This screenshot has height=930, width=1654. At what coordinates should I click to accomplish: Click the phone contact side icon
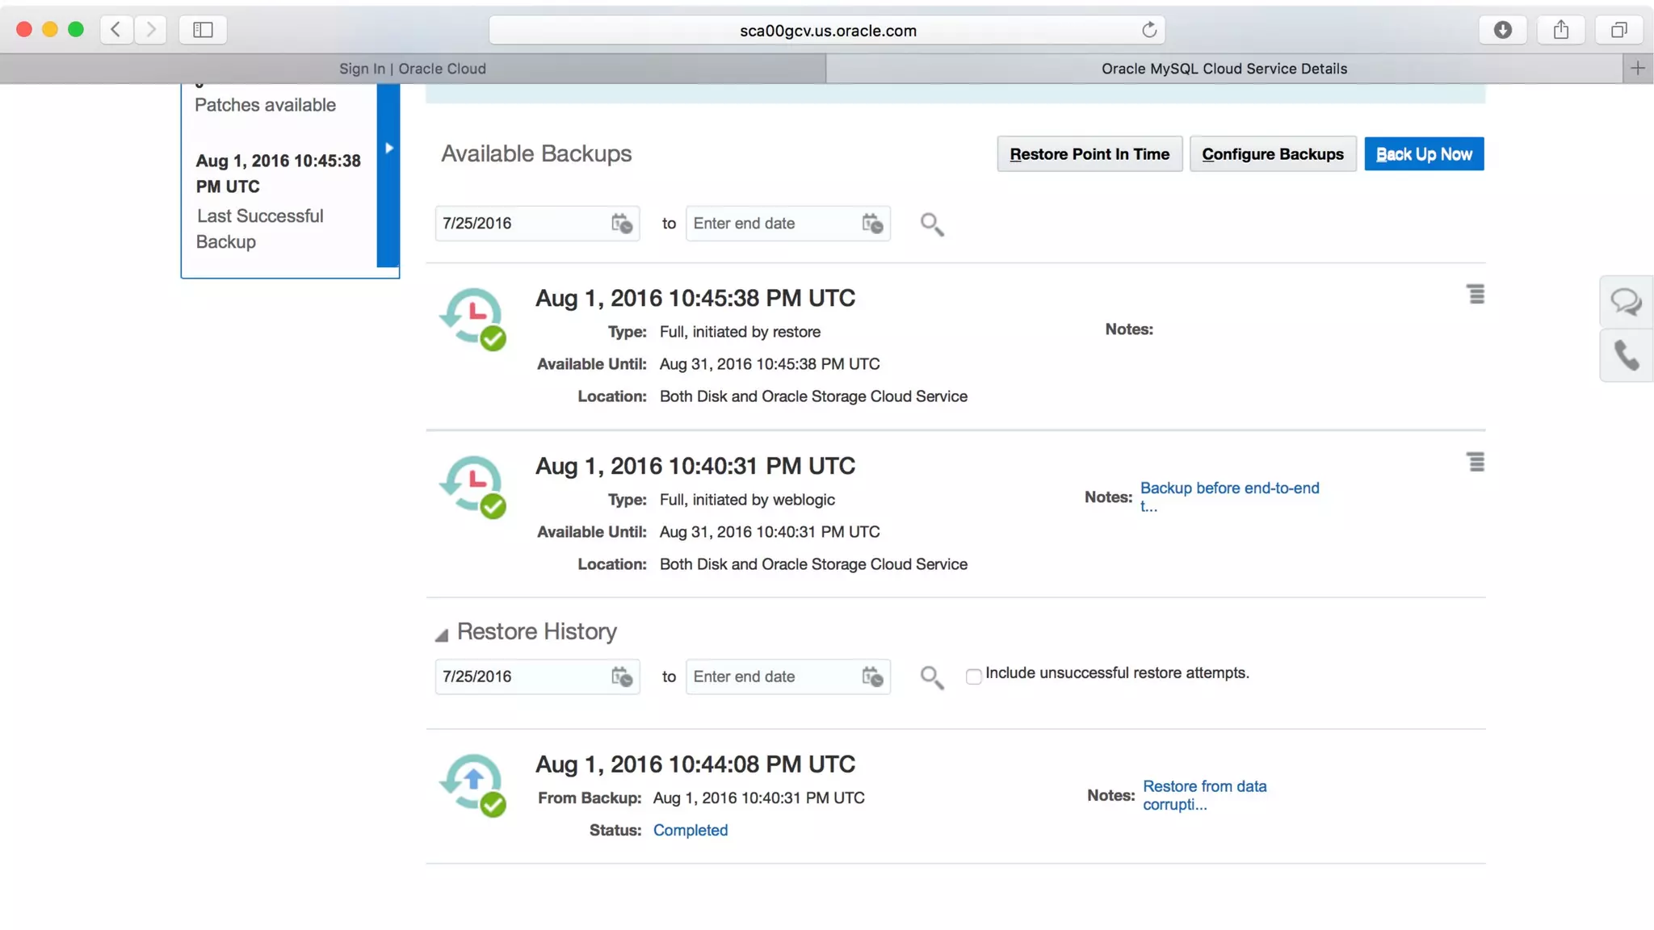(x=1625, y=355)
